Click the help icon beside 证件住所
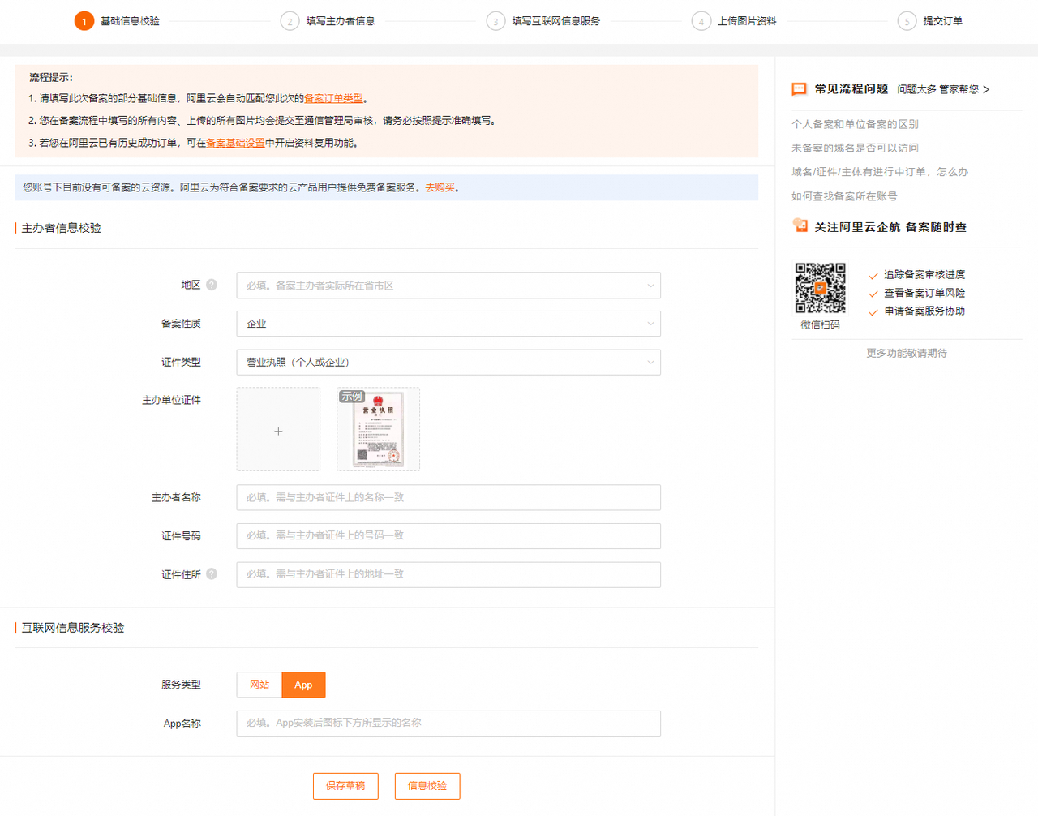 coord(212,574)
